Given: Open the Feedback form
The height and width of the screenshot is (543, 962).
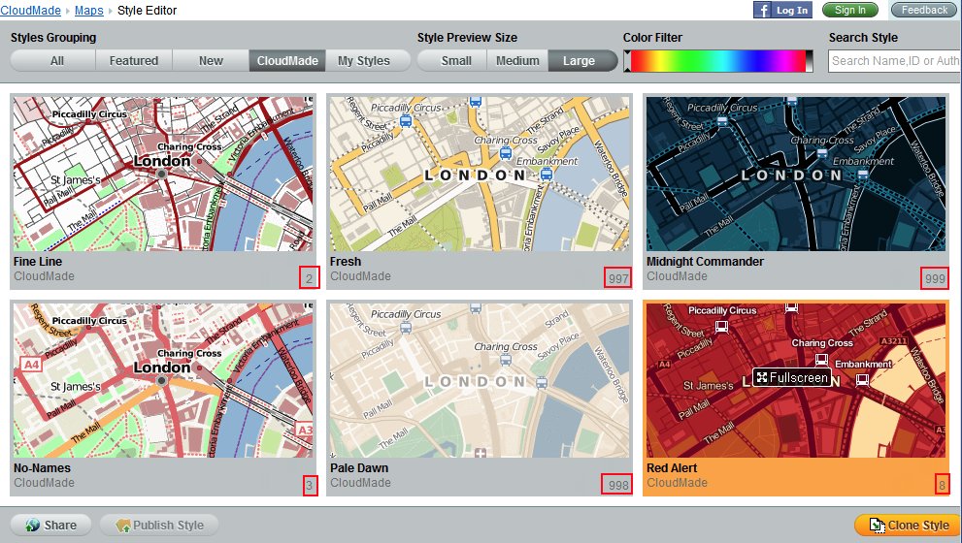Looking at the screenshot, I should pyautogui.click(x=924, y=10).
